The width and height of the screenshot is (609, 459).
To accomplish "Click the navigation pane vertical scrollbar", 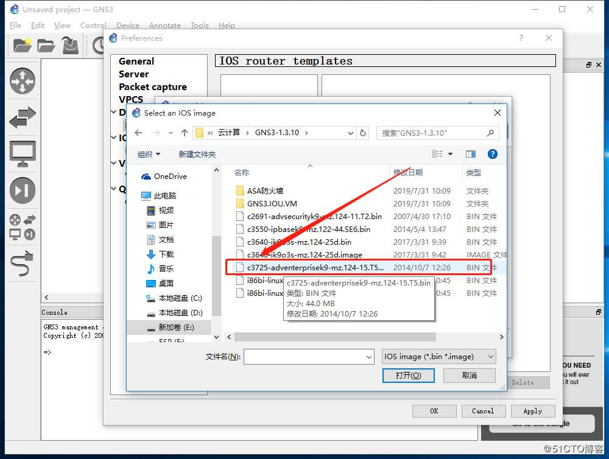I will pos(216,276).
